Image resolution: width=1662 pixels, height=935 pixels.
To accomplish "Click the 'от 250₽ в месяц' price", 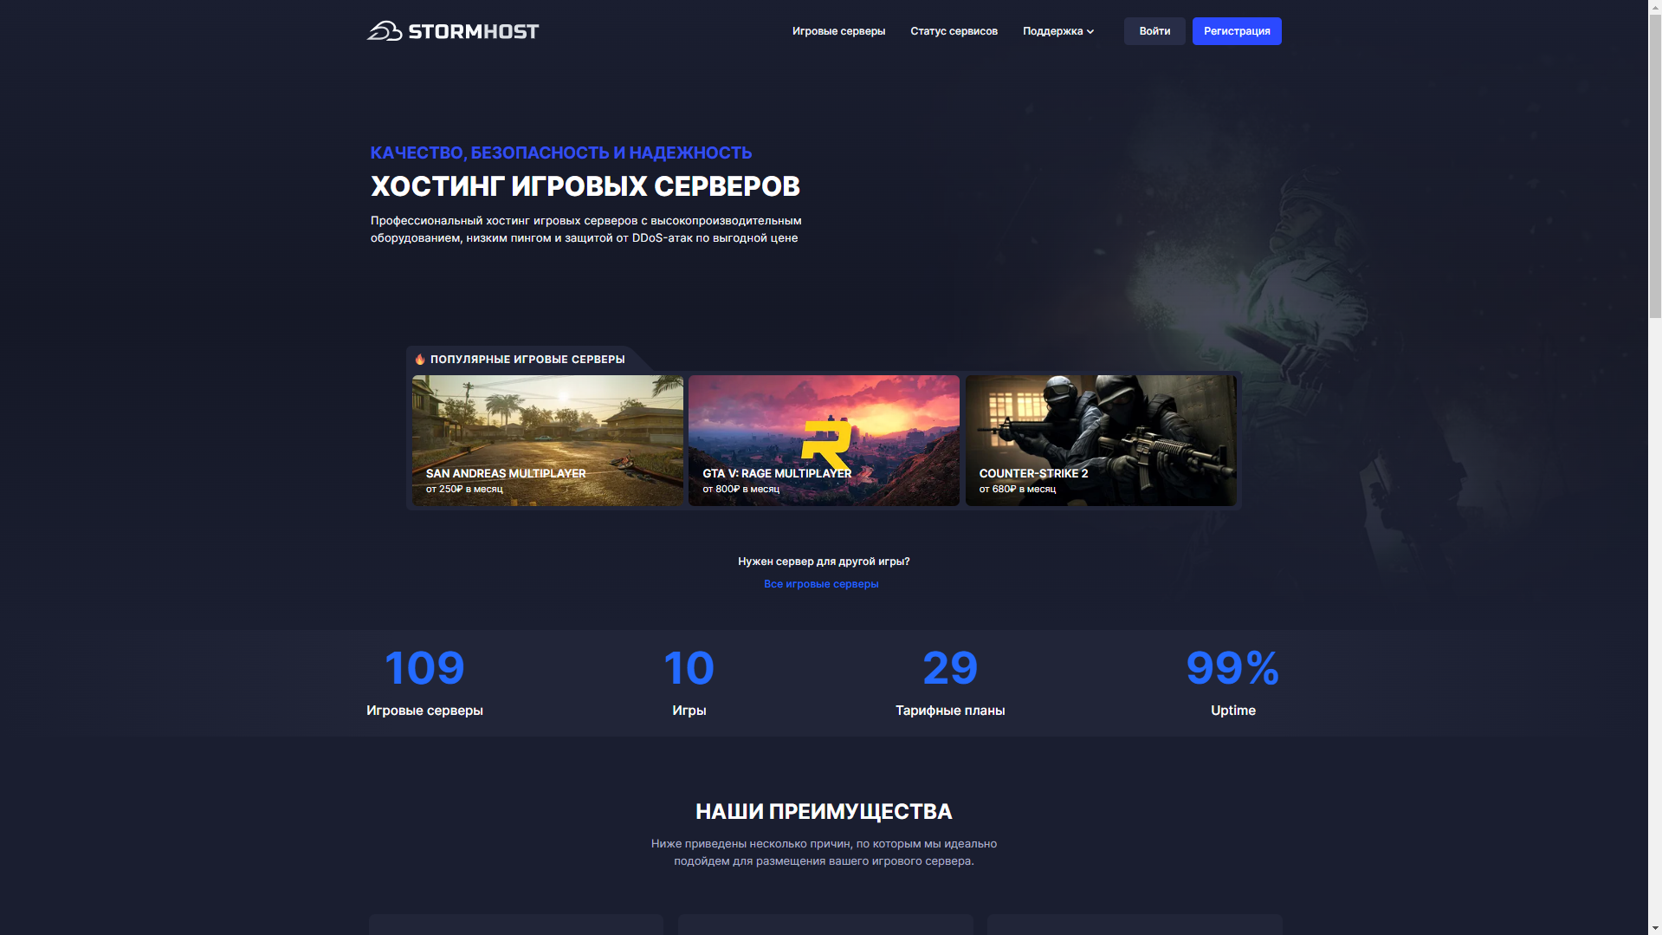I will coord(464,490).
